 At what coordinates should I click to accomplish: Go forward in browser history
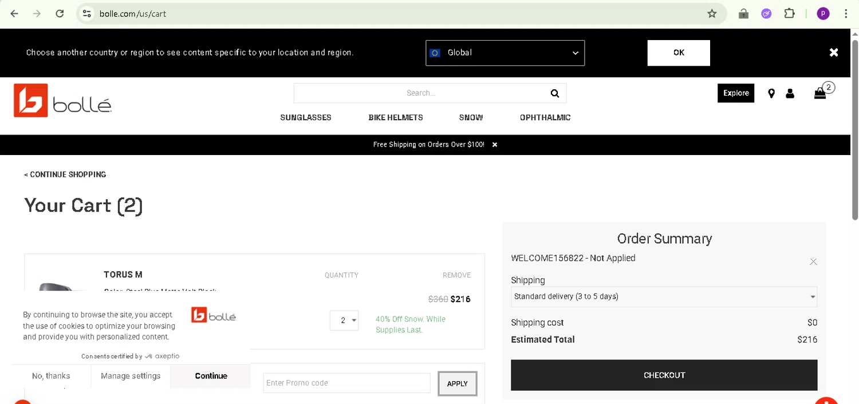pos(37,14)
